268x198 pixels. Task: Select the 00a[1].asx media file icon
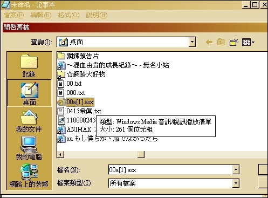point(61,102)
